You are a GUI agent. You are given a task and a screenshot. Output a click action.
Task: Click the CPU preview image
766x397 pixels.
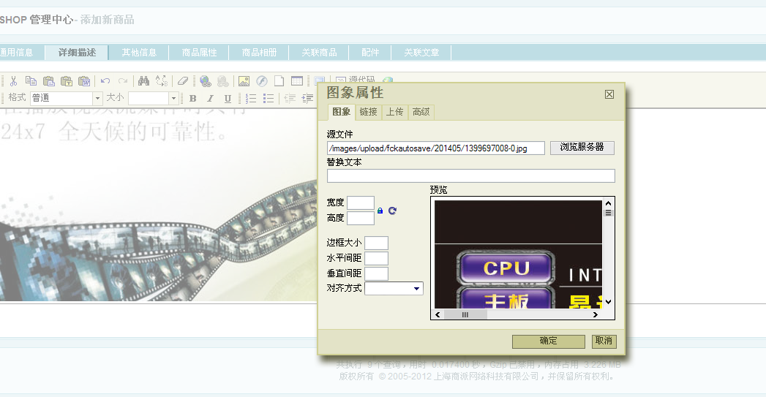point(518,254)
